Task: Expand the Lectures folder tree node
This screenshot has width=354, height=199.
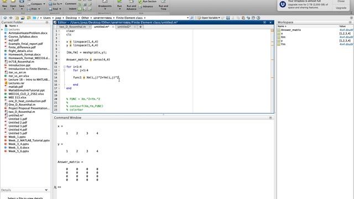Action: [2, 29]
